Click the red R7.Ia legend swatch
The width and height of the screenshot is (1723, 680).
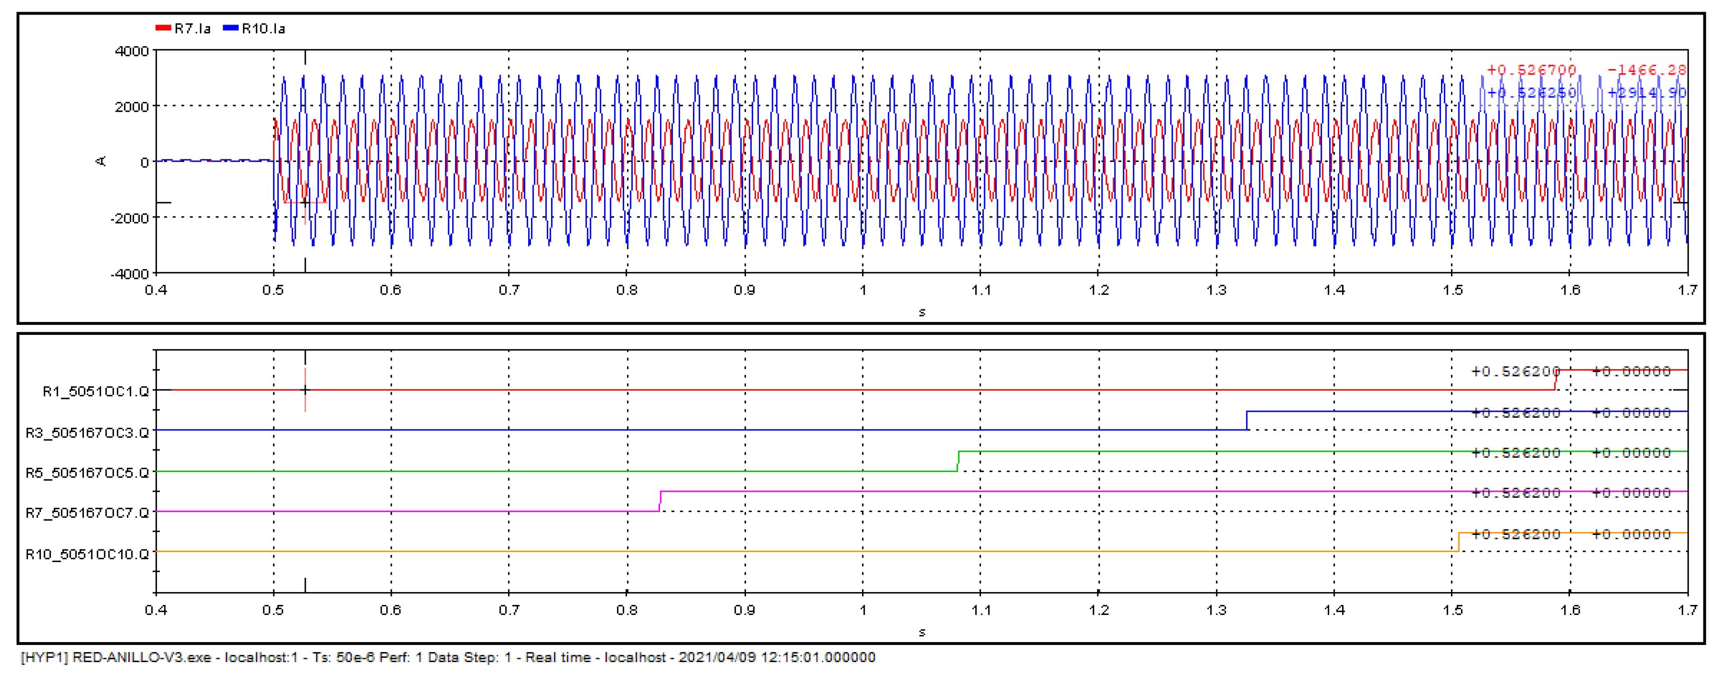point(163,28)
